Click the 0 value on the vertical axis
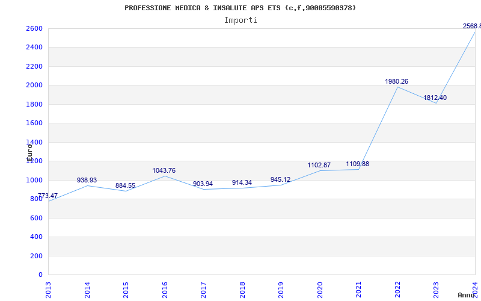Image resolution: width=481 pixels, height=301 pixels. (40, 275)
